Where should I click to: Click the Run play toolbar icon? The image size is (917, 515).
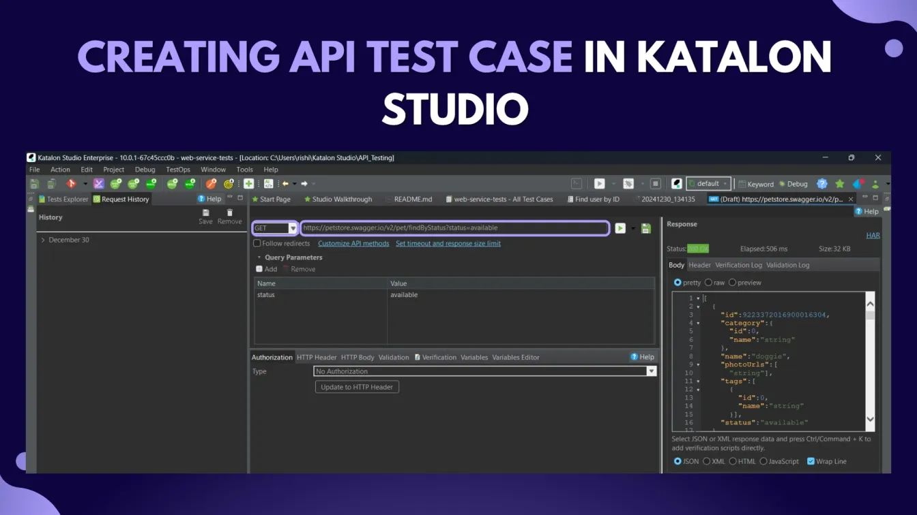pos(599,184)
